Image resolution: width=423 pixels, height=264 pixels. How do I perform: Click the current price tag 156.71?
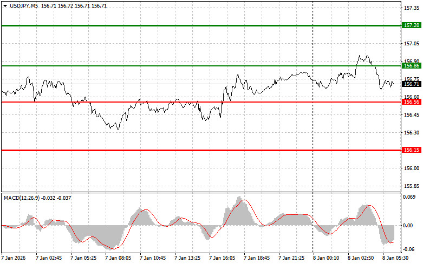coord(412,84)
